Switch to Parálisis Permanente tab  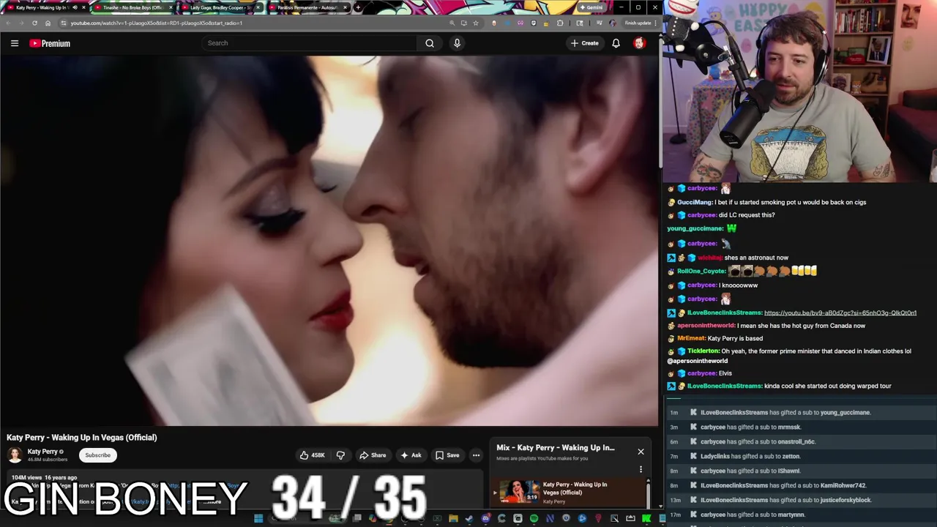click(x=307, y=7)
